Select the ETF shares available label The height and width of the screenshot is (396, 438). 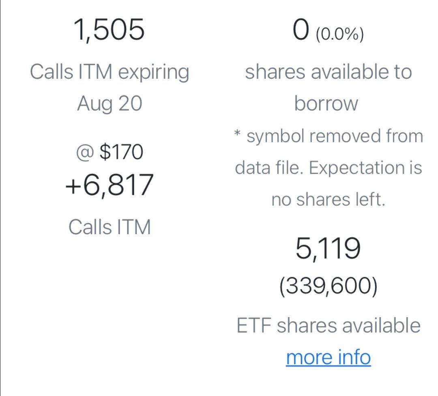point(328,325)
